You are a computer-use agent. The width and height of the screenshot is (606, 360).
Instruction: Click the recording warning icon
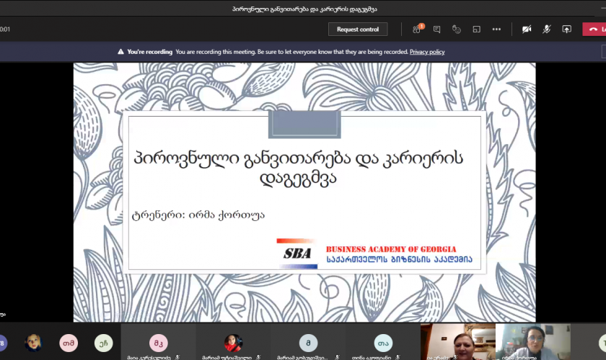(x=120, y=52)
